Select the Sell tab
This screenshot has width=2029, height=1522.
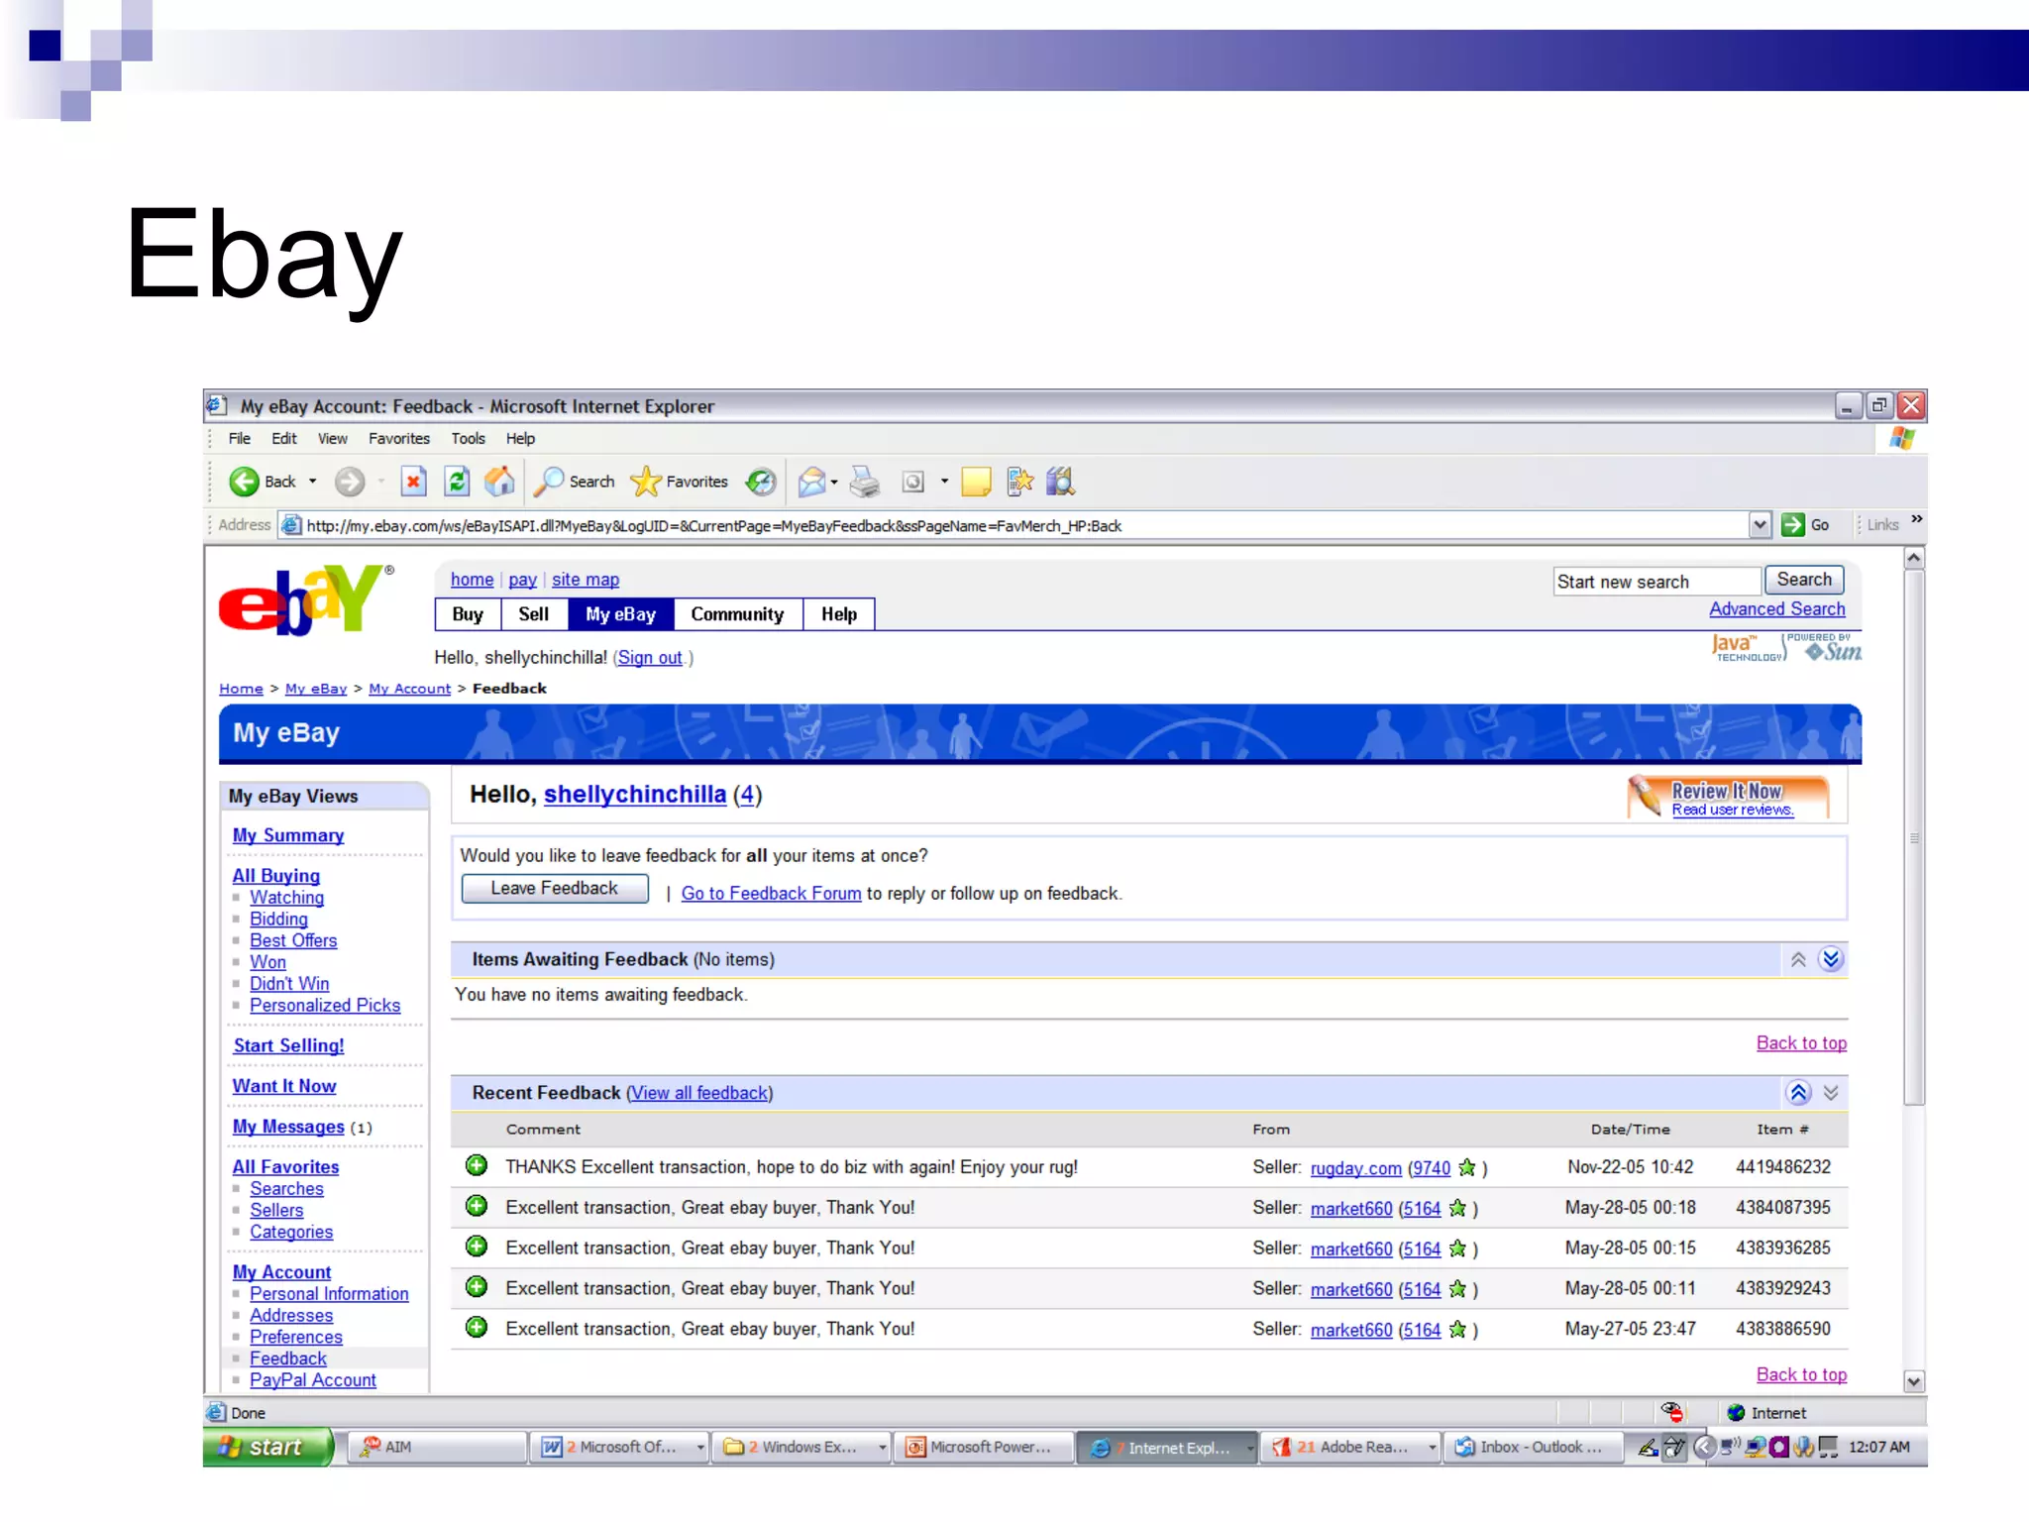click(533, 614)
